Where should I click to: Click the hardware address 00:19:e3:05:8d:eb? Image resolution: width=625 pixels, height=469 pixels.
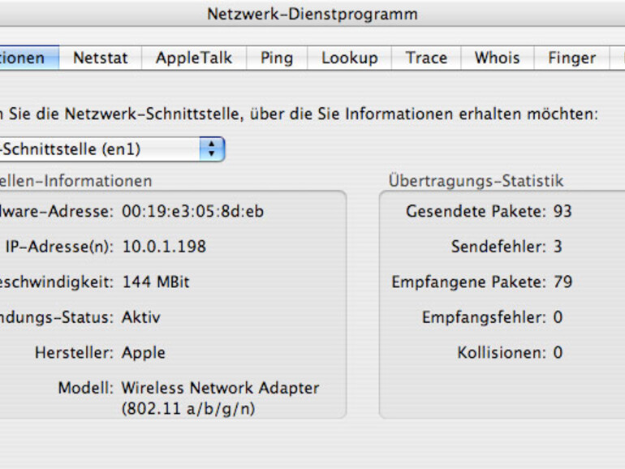click(192, 212)
